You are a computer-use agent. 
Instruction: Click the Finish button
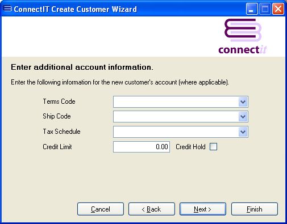point(255,209)
